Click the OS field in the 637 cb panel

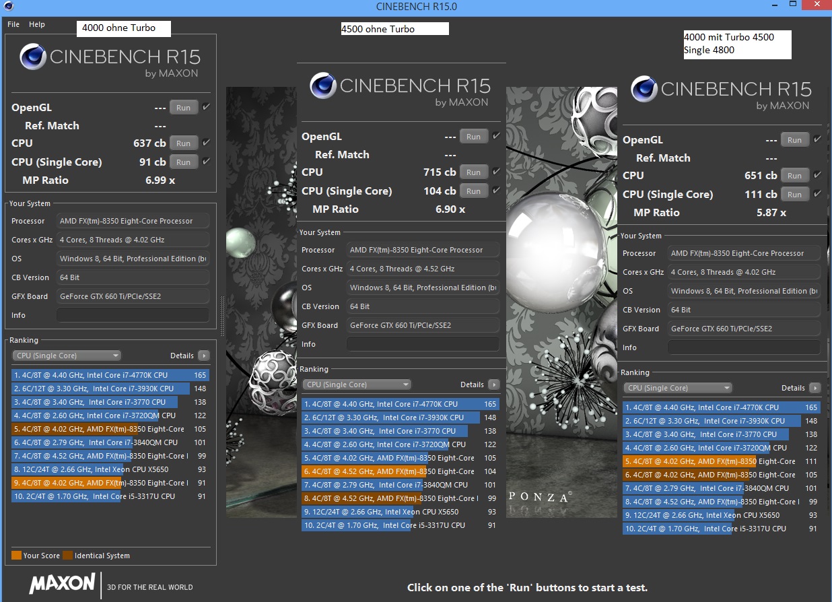(x=133, y=259)
